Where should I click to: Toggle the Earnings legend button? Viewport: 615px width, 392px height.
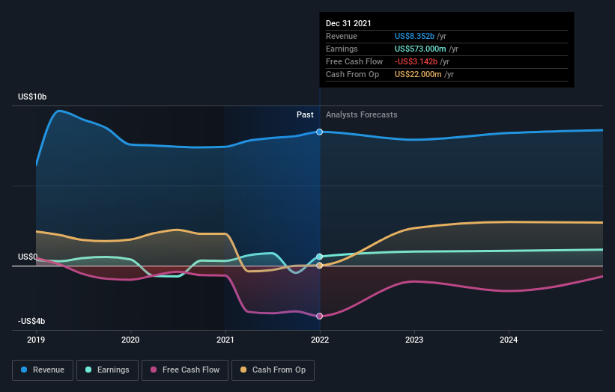tap(107, 370)
